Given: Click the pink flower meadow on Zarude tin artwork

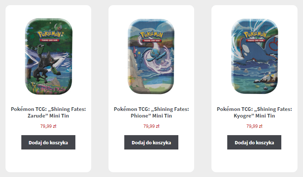Looking at the screenshot, I should (49, 88).
